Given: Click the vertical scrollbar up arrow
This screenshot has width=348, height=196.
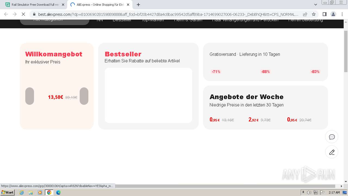Looking at the screenshot, I should (x=346, y=22).
